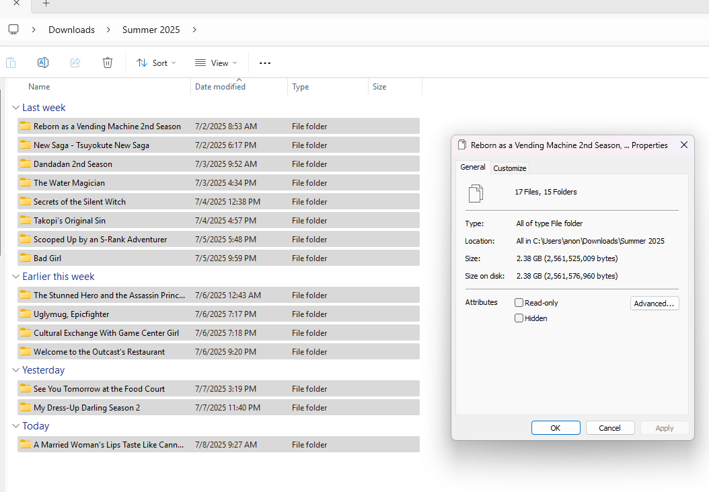
Task: Click Summer 2025 in the address breadcrumb
Action: 151,30
